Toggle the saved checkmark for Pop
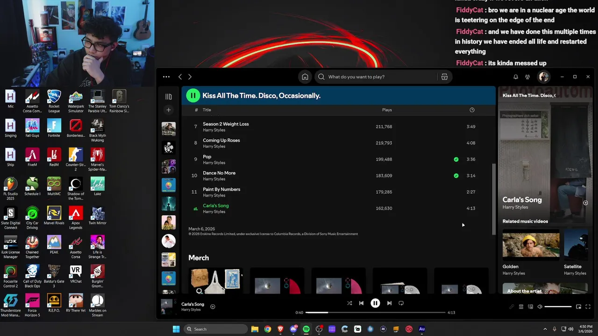Image resolution: width=598 pixels, height=336 pixels. point(456,160)
